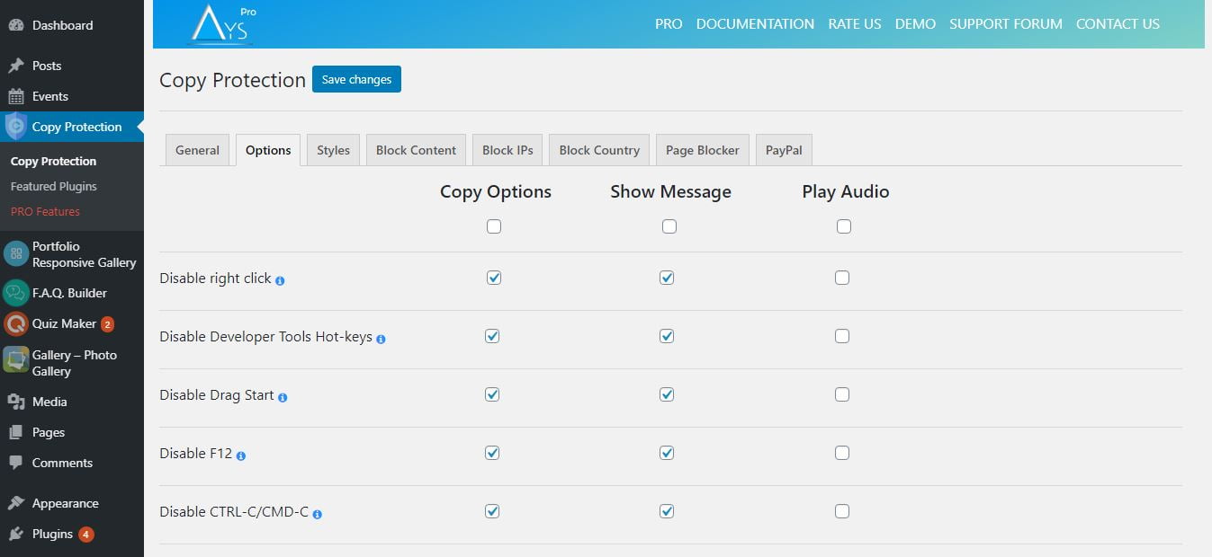Click the Disable Developer Tools Hot-keys label
The image size is (1212, 557).
[265, 336]
